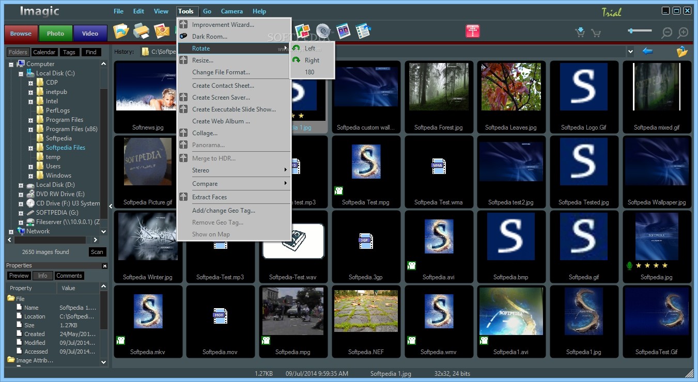Image resolution: width=698 pixels, height=382 pixels.
Task: Open the folder-with-arrow icon in toolbar
Action: coord(121,31)
